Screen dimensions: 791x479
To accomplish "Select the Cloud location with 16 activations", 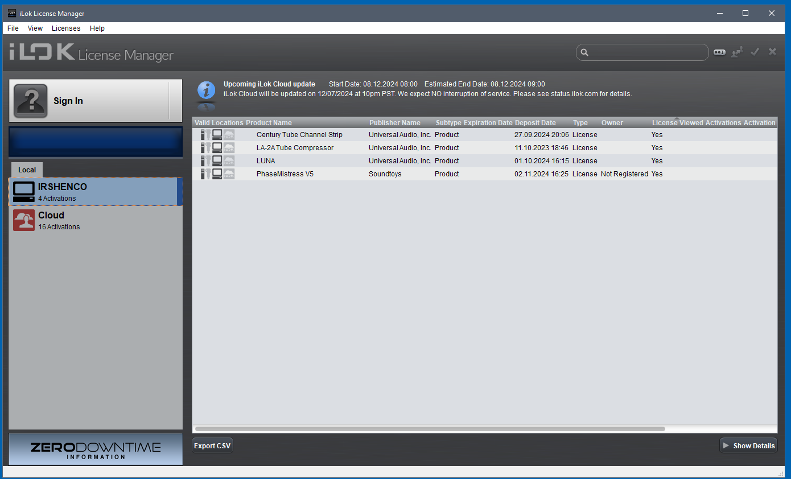I will (x=96, y=220).
